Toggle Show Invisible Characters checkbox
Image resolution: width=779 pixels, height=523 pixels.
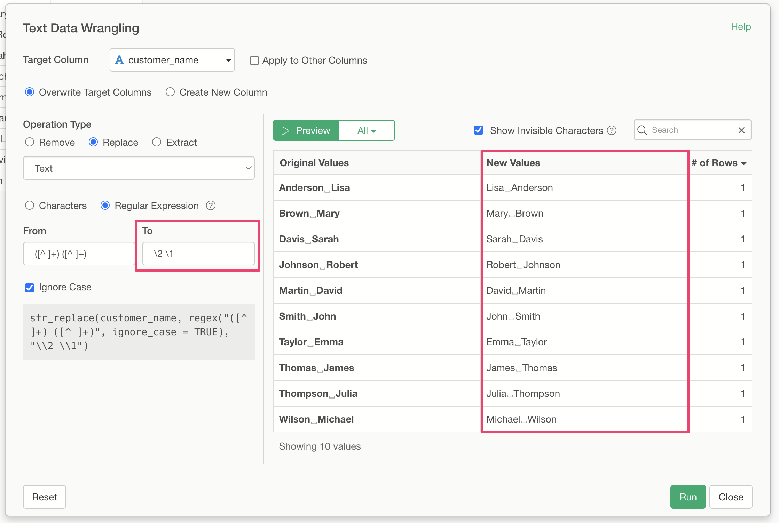[x=479, y=130]
